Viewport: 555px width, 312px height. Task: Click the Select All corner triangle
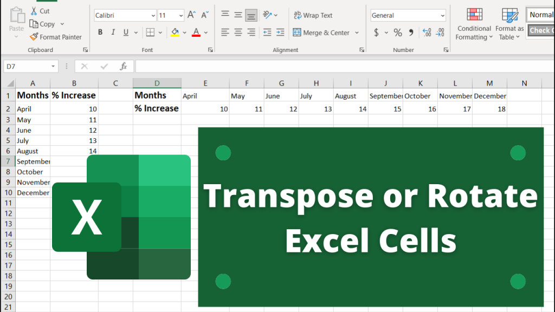[x=10, y=83]
